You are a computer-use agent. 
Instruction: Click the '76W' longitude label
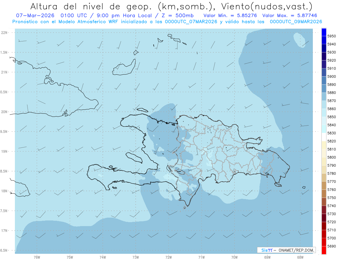coord(37,258)
